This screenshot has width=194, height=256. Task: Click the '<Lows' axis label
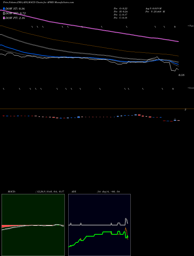click(191, 88)
